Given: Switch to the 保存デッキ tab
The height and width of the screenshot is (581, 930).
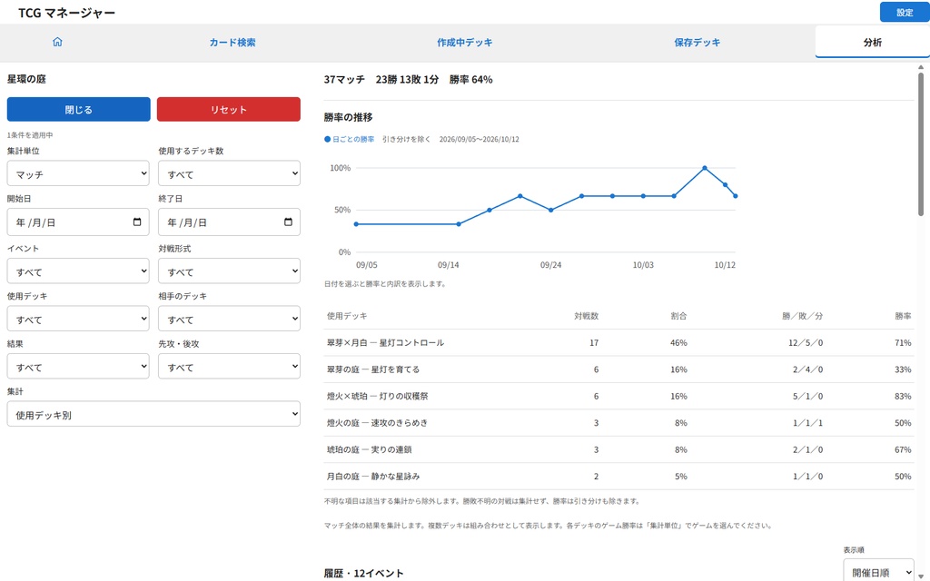Looking at the screenshot, I should [x=697, y=43].
